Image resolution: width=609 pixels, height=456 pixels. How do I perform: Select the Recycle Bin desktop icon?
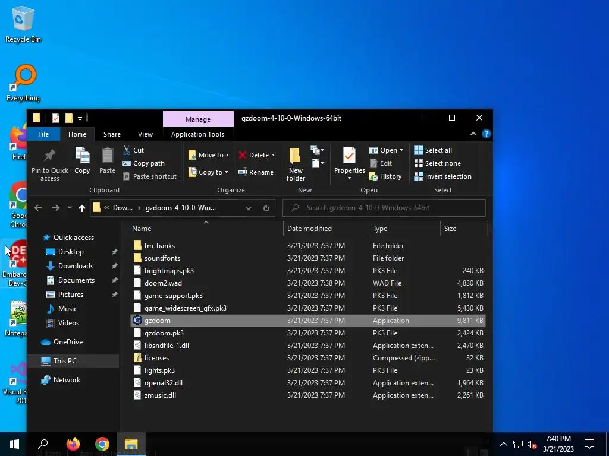(x=23, y=25)
